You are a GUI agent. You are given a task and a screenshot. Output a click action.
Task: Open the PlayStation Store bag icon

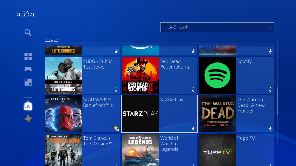pos(28,106)
